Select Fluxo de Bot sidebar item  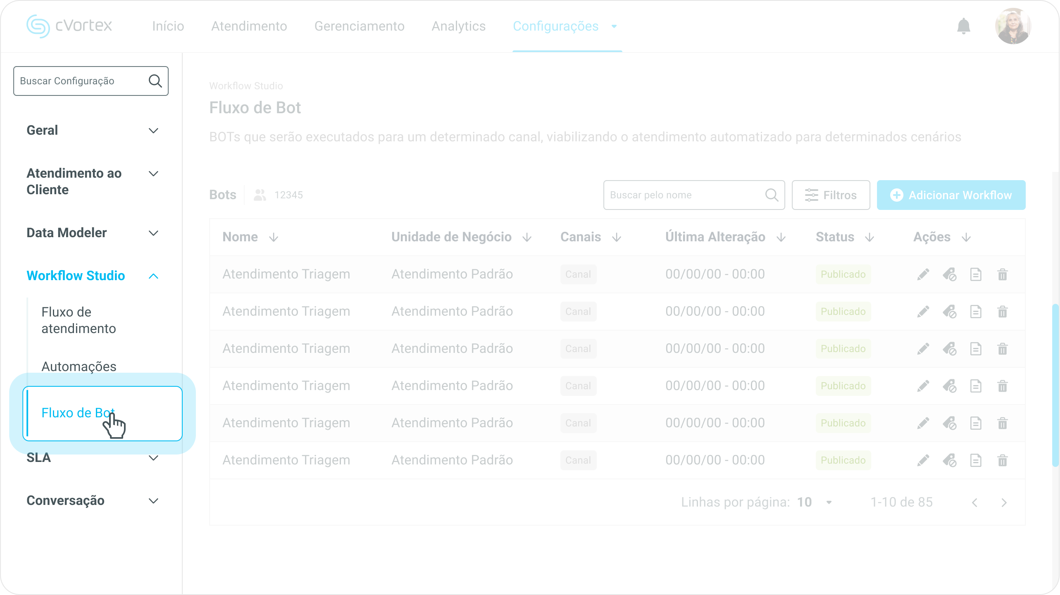pos(78,413)
